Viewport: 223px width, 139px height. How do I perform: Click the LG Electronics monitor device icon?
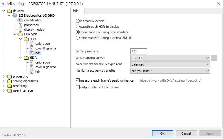[15, 16]
